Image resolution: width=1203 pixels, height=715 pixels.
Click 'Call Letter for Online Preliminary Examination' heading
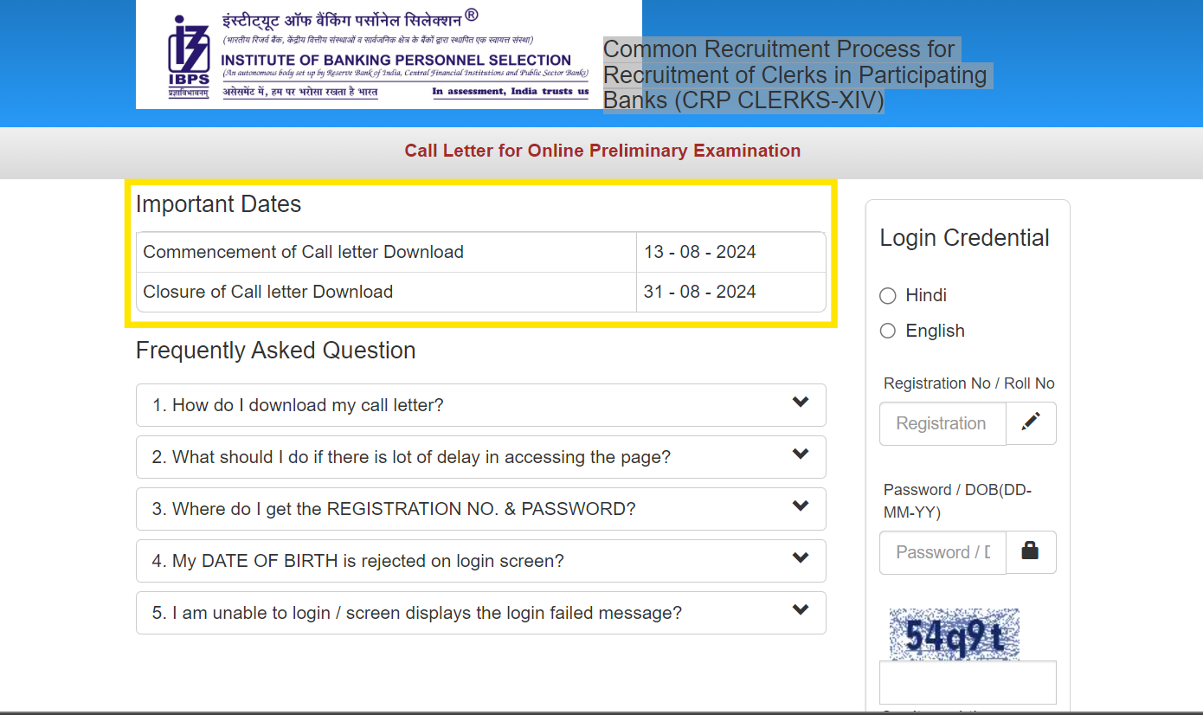602,151
